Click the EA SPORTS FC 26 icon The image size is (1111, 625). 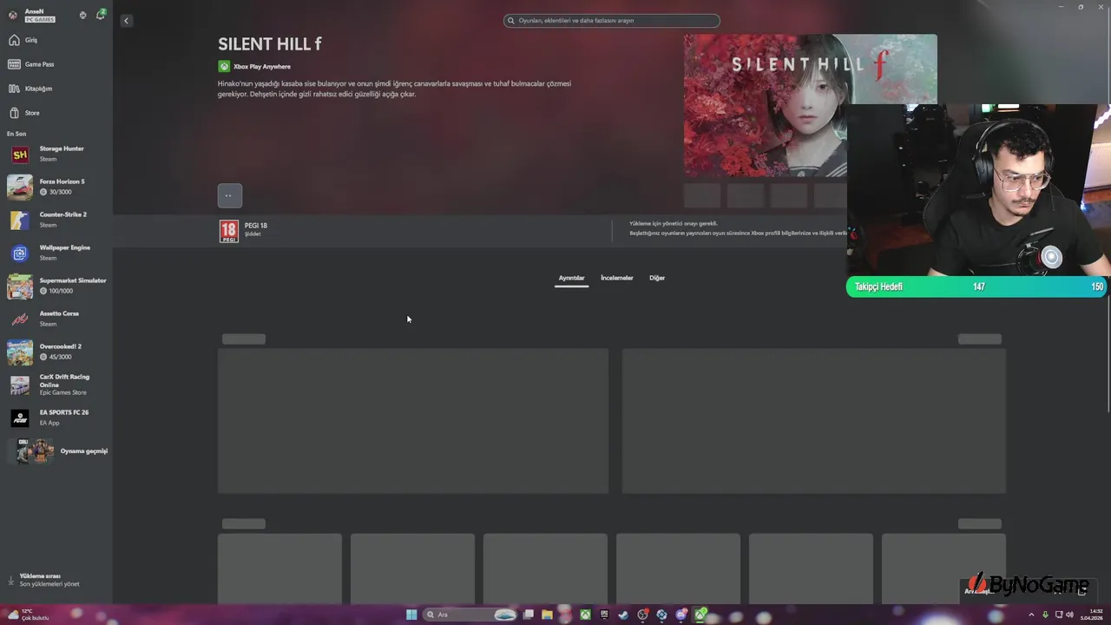(20, 418)
